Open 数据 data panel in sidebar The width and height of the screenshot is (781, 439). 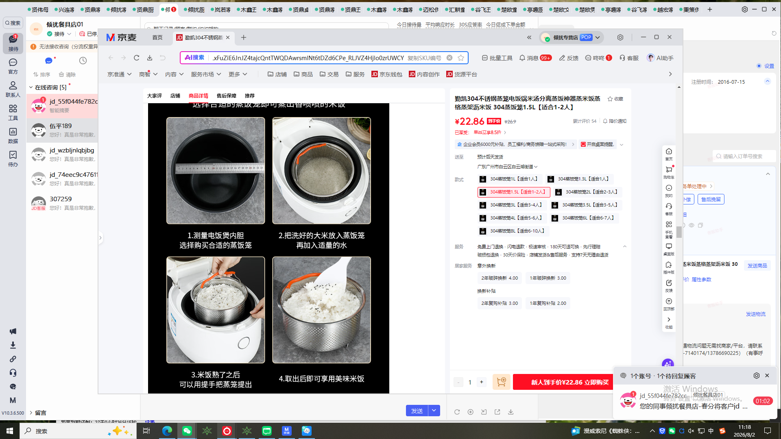coord(13,135)
